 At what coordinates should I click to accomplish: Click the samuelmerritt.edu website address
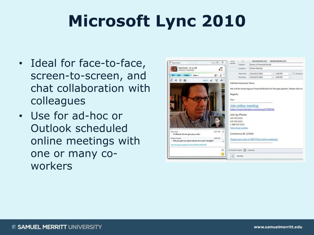[278, 227]
